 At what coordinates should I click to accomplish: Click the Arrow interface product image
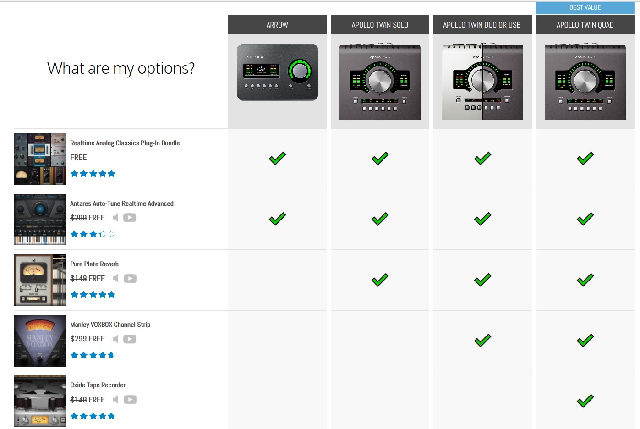[277, 72]
